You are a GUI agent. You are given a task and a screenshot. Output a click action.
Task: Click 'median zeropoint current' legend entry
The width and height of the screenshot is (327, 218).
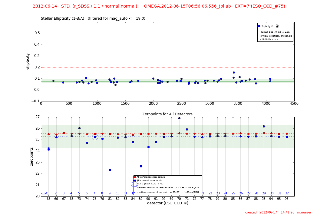click(167, 192)
